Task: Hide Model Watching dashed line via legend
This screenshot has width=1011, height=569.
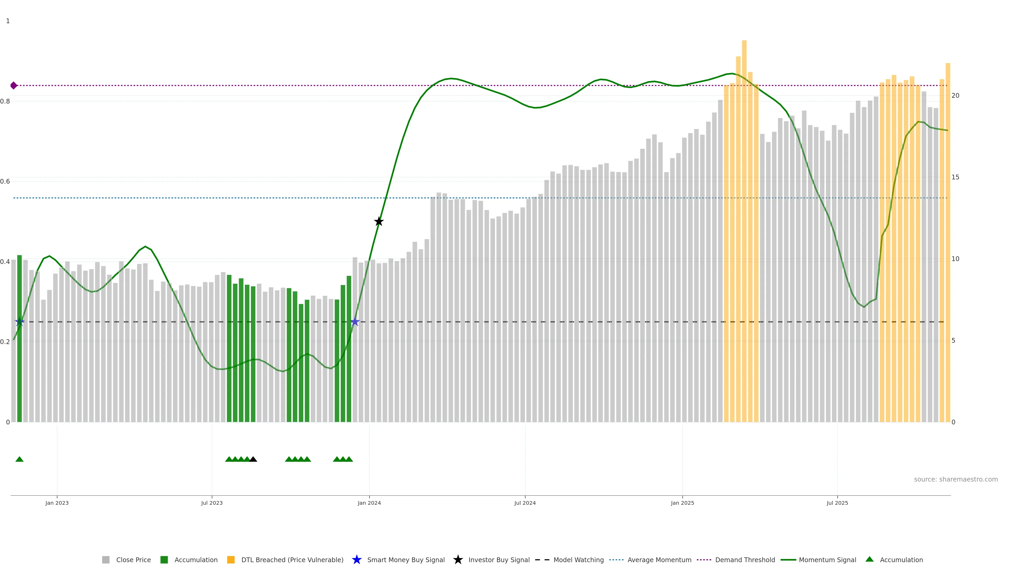Action: click(578, 560)
